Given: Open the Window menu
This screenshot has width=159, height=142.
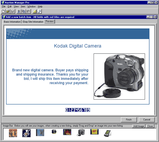Looking at the screenshot, I should [32, 7].
